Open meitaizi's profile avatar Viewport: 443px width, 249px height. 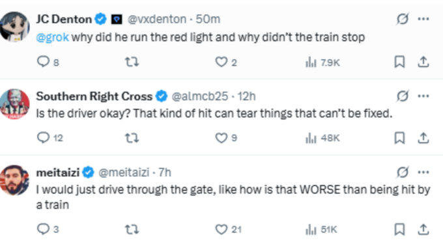pyautogui.click(x=15, y=180)
